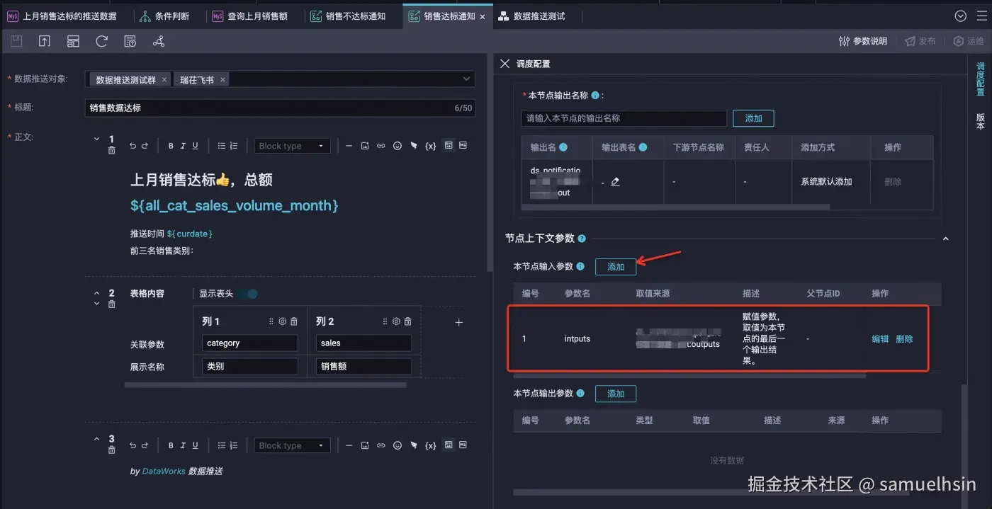Click undo in block 1 editor toolbar
The height and width of the screenshot is (509, 992).
click(133, 146)
